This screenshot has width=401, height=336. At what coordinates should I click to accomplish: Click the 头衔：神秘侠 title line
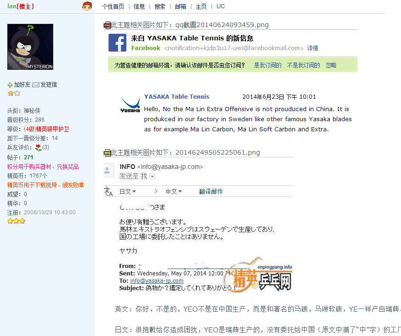24,111
